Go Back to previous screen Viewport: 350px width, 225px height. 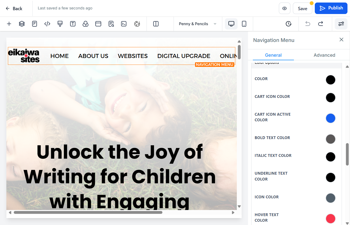(x=14, y=8)
